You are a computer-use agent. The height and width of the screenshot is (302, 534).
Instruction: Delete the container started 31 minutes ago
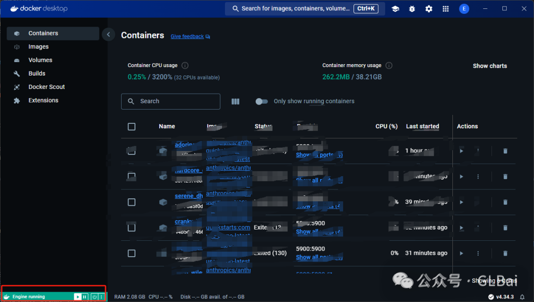tap(505, 253)
